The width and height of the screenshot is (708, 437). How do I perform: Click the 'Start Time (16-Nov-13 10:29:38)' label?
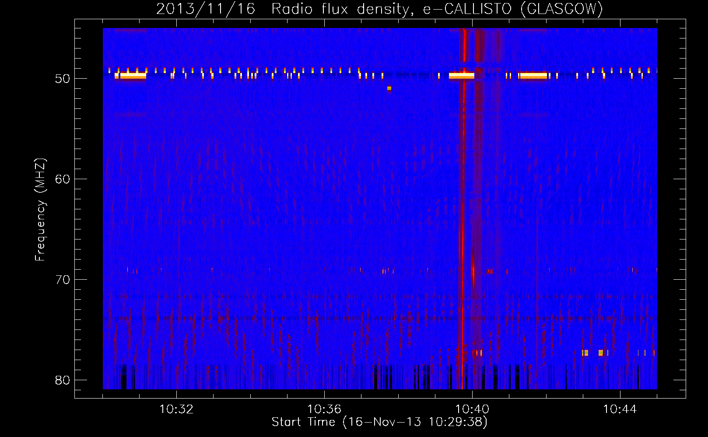click(379, 422)
